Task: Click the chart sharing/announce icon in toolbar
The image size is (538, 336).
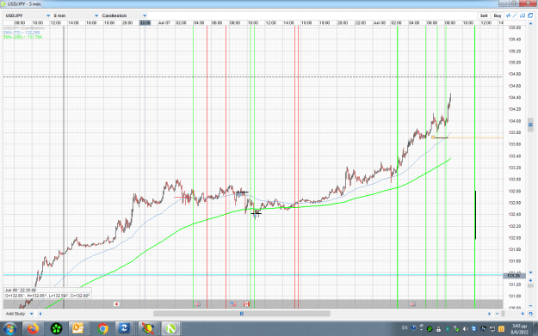Action: pos(523,15)
